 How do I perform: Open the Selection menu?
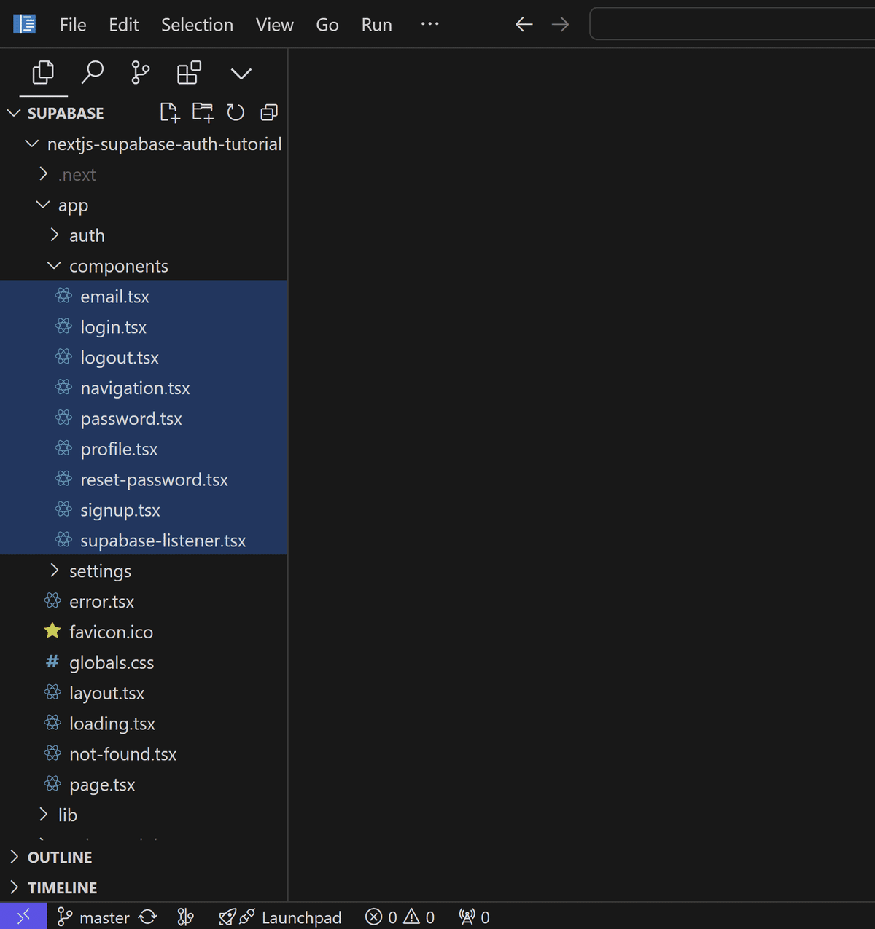(x=197, y=25)
